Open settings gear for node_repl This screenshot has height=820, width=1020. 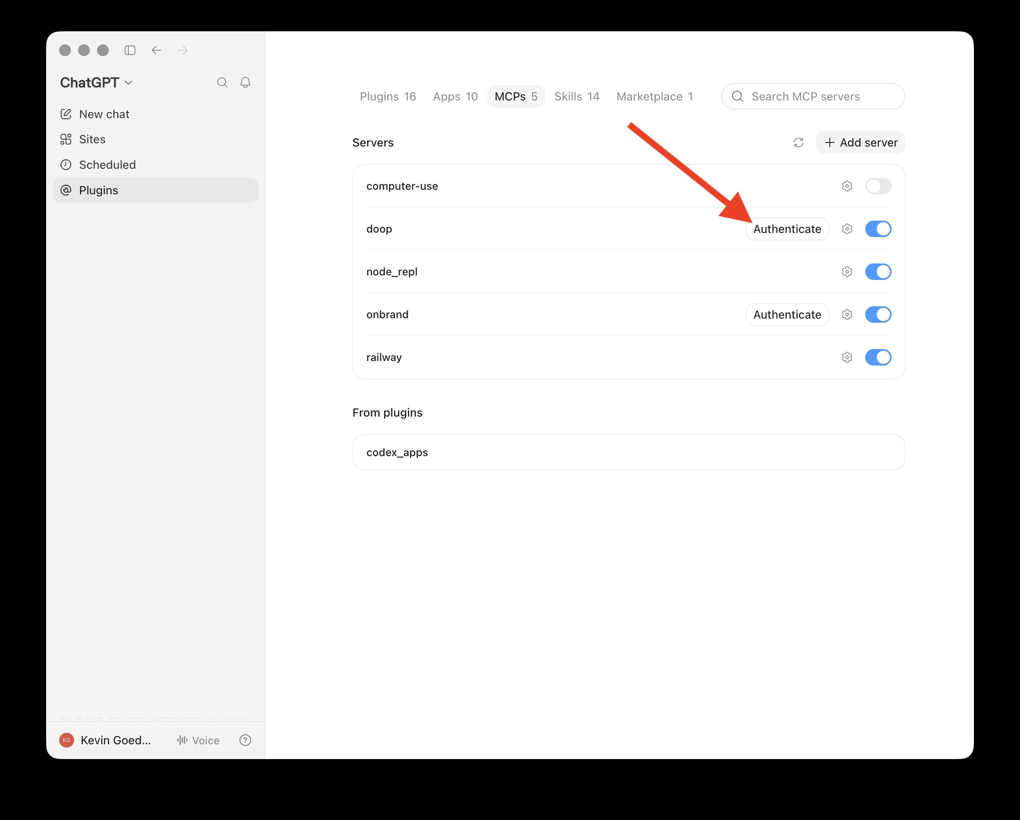847,272
